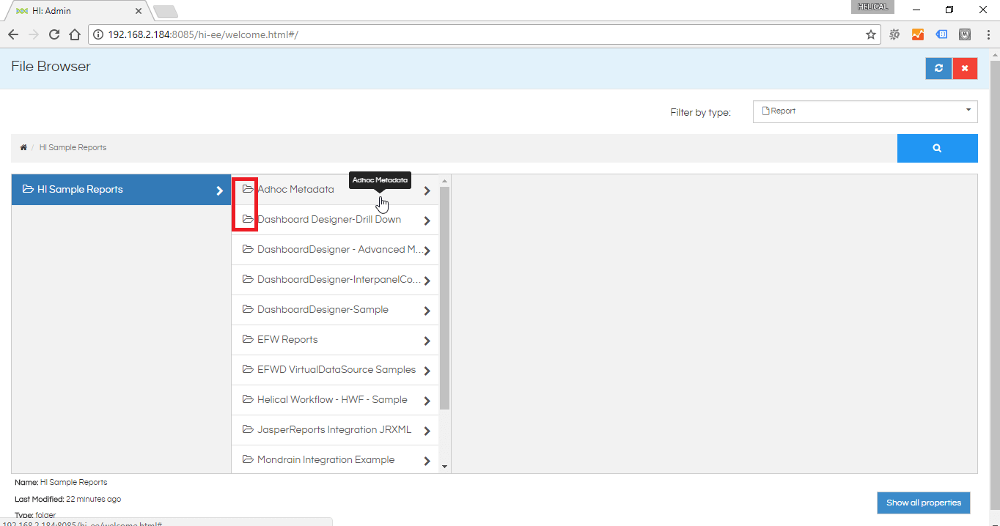Expand the EFW Reports chevron

pyautogui.click(x=427, y=341)
